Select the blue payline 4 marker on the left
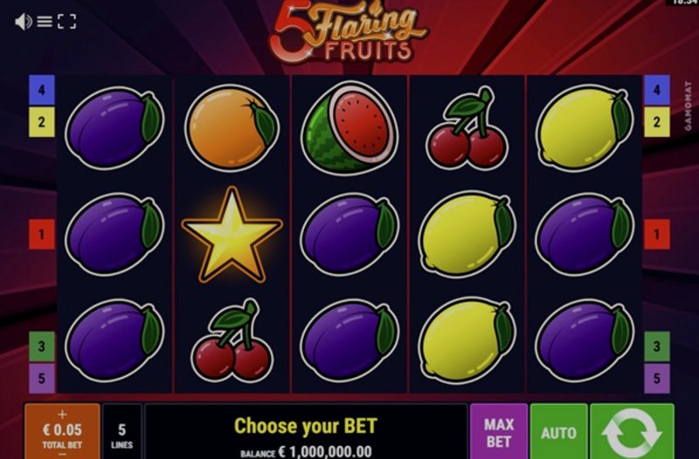Screen dimensions: 699x459 click(41, 90)
